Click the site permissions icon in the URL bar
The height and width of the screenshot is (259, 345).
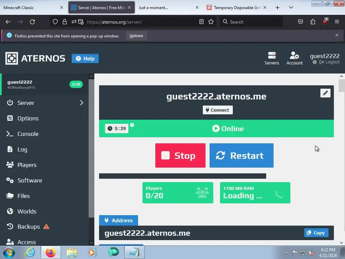point(74,22)
